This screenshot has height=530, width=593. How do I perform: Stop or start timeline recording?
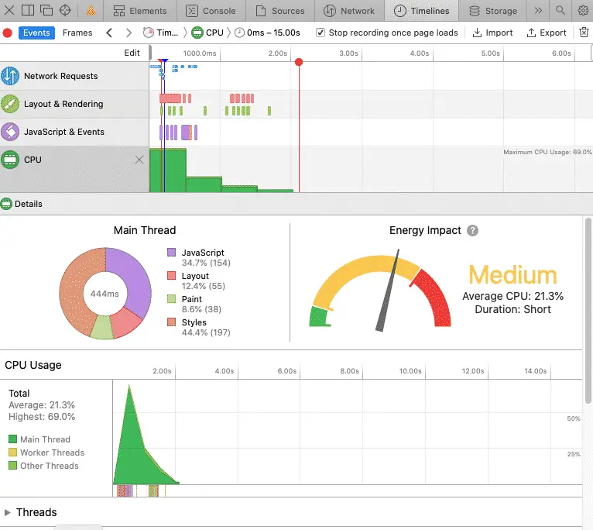[8, 33]
